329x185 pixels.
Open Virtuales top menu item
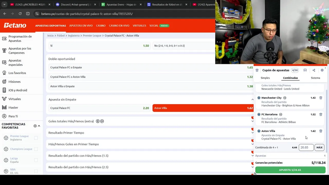point(139,26)
